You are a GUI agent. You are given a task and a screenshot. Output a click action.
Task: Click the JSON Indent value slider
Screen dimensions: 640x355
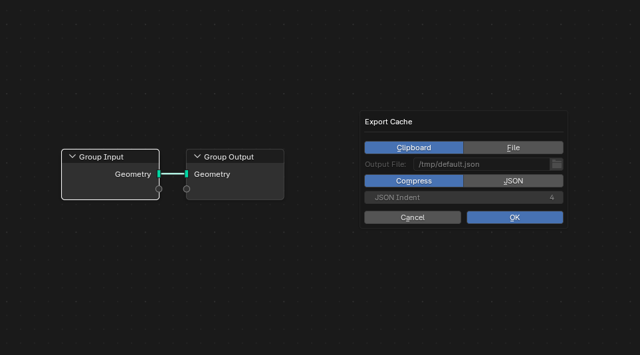point(463,197)
